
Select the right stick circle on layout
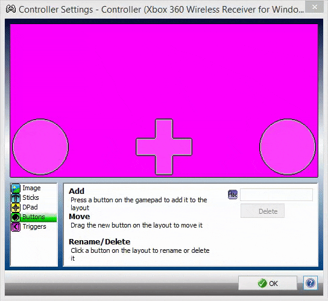coord(288,147)
